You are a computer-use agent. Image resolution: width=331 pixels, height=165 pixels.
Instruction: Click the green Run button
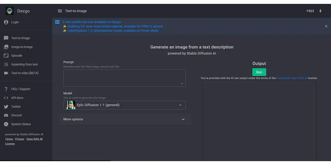pyautogui.click(x=259, y=72)
